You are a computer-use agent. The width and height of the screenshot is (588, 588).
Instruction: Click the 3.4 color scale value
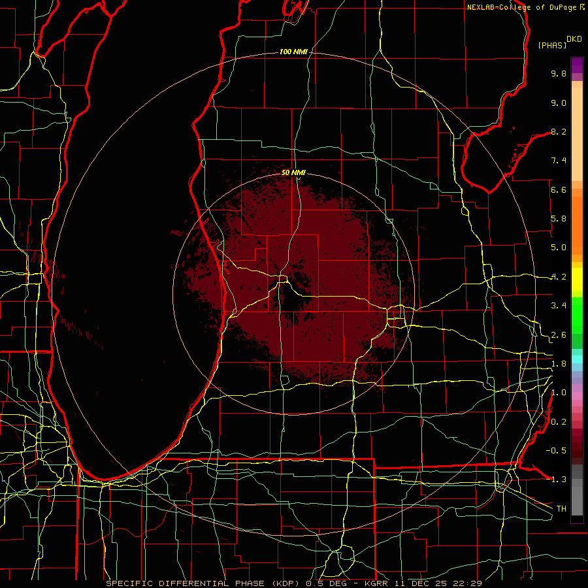559,306
